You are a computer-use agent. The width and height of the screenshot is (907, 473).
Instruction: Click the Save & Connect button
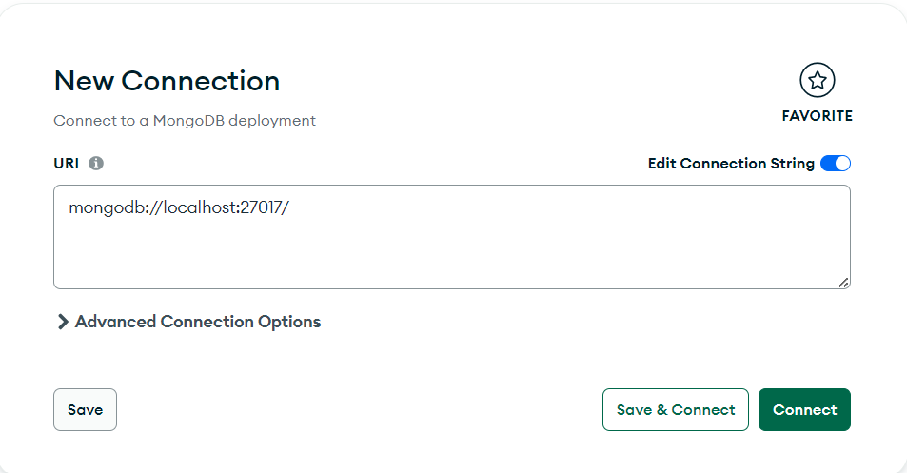tap(676, 410)
